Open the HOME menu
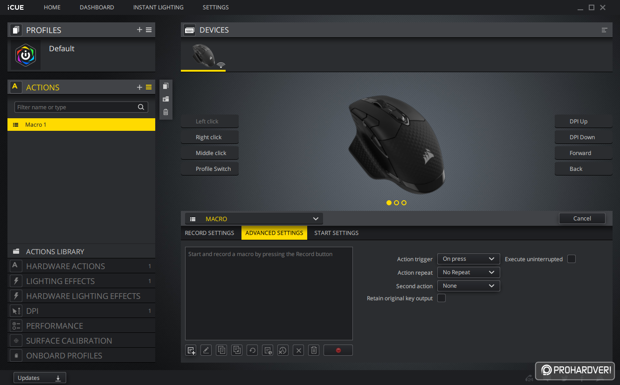This screenshot has width=620, height=385. pyautogui.click(x=52, y=7)
